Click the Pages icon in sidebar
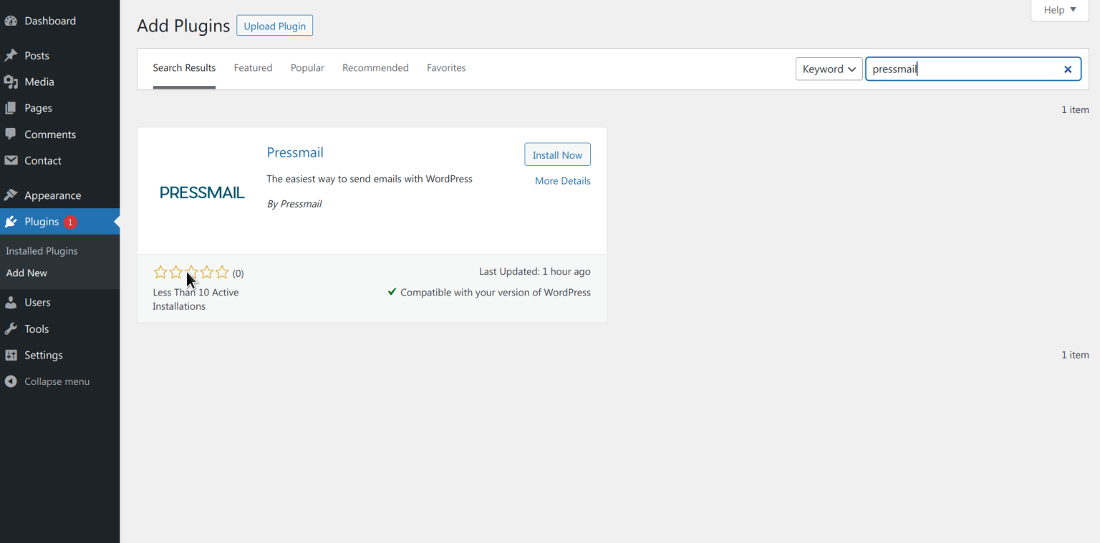This screenshot has width=1100, height=543. [x=11, y=108]
